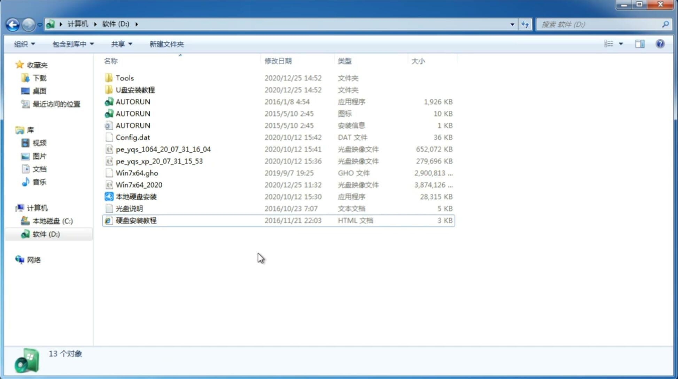This screenshot has width=678, height=379.
Task: Open Win7x64.gho ghost file
Action: click(137, 173)
